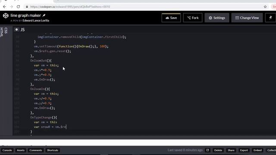This screenshot has height=155, width=276.
Task: Click the pin icon button
Action: [270, 18]
